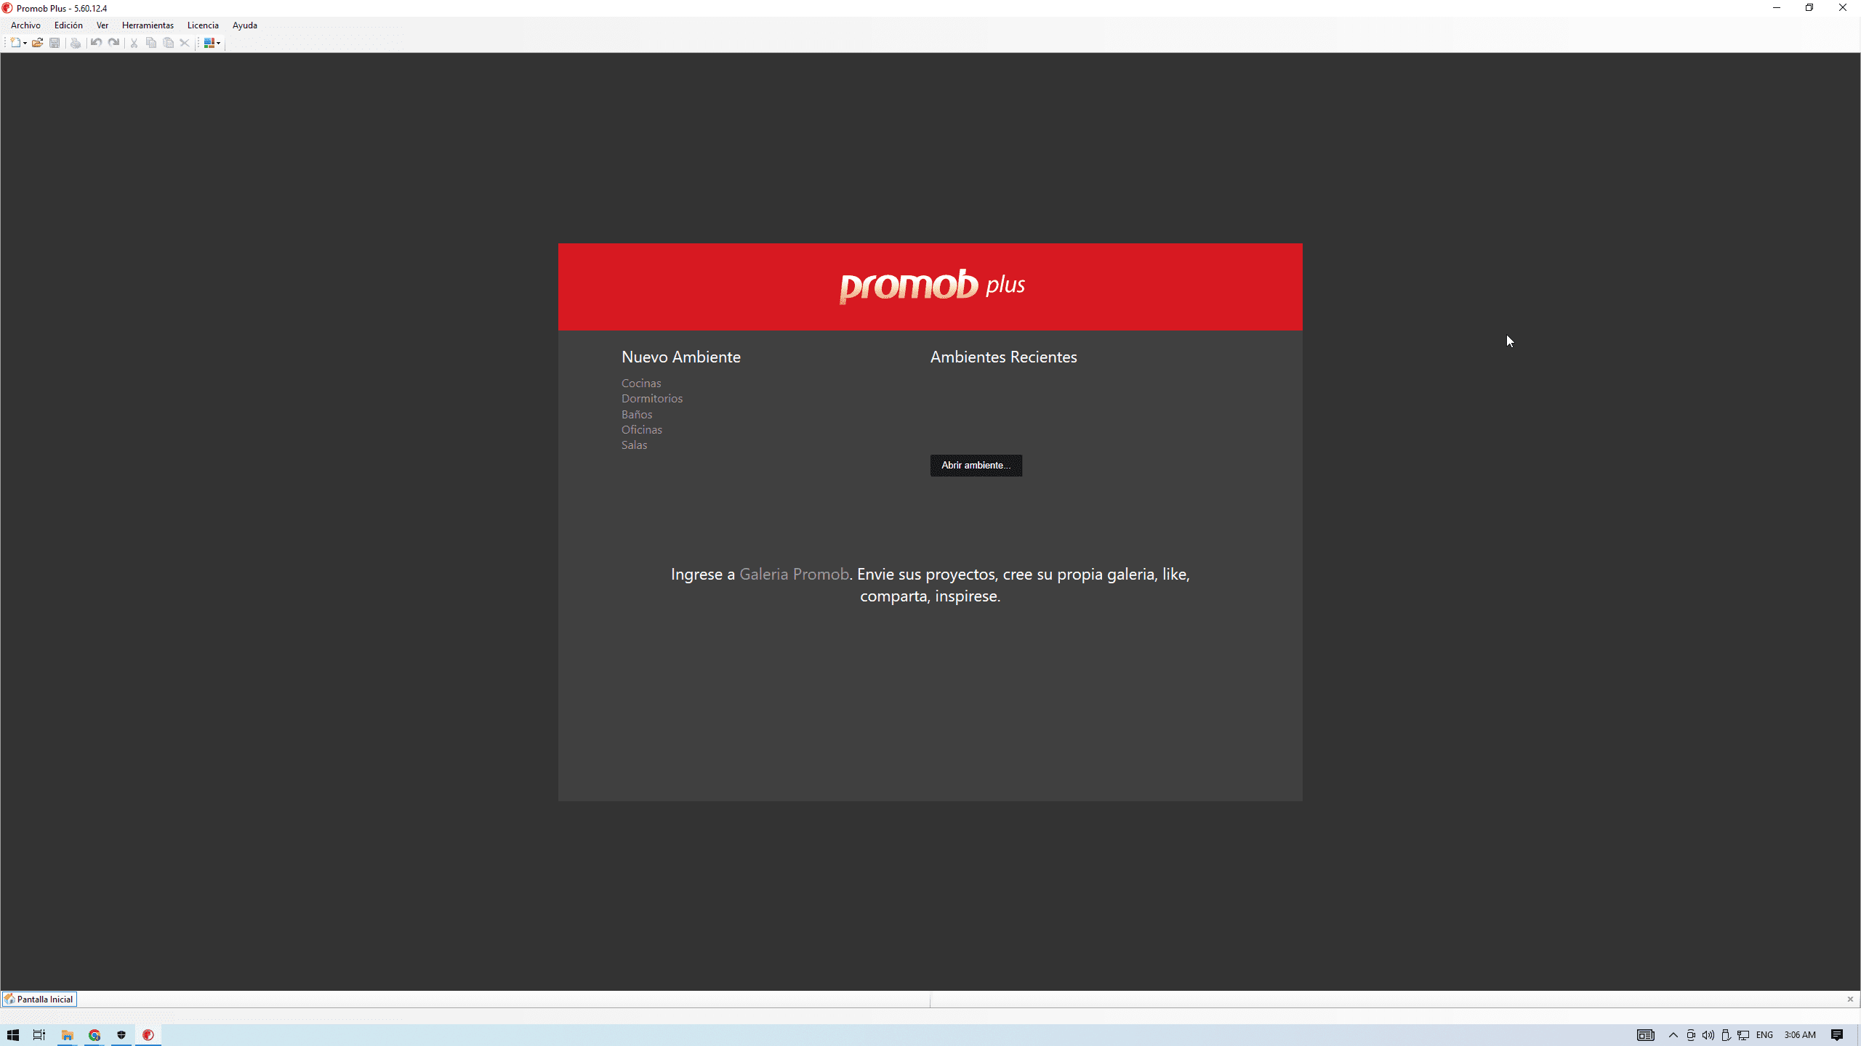The image size is (1861, 1046).
Task: Open the Herramientas menu
Action: click(148, 25)
